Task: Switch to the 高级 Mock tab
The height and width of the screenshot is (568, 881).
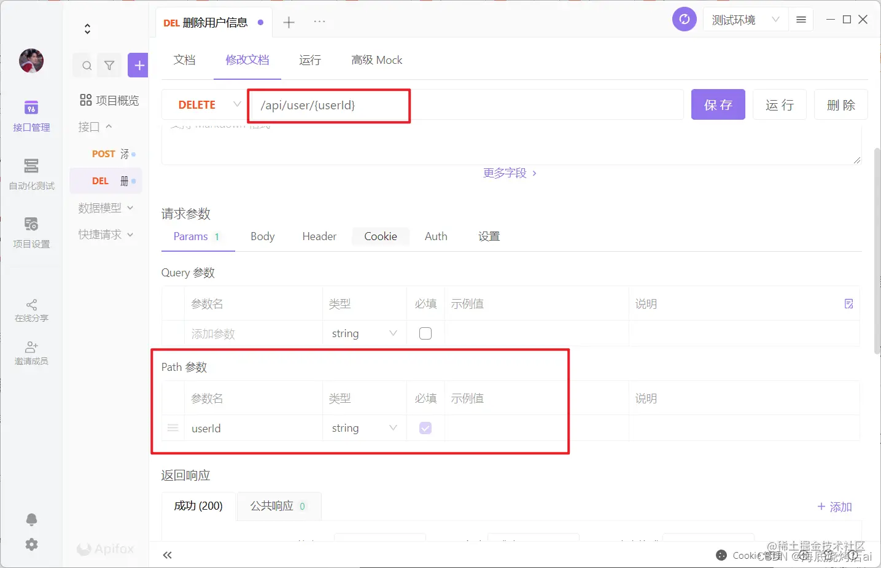Action: (x=376, y=60)
